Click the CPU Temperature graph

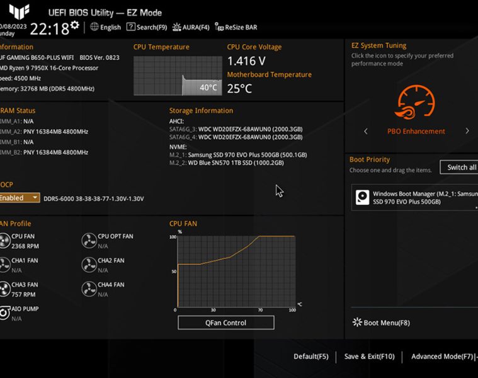click(178, 76)
